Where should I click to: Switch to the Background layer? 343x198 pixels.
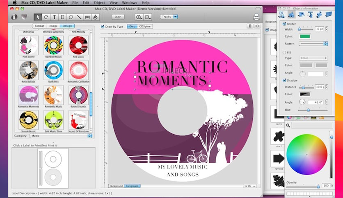pyautogui.click(x=117, y=186)
